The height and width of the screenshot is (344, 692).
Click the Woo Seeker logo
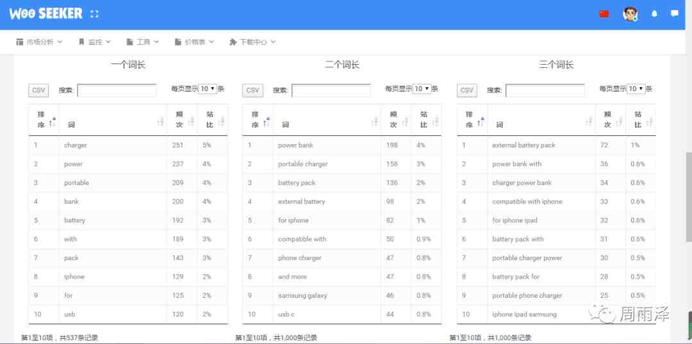(46, 13)
